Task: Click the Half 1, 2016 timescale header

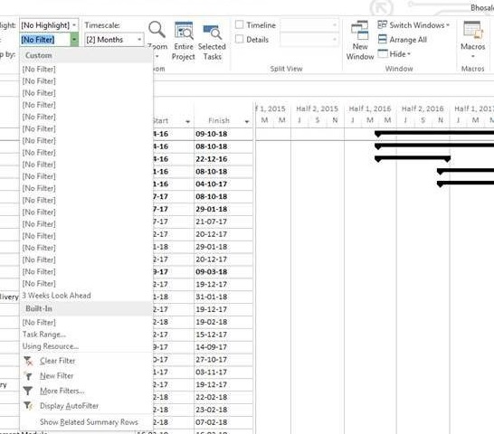Action: pos(370,109)
